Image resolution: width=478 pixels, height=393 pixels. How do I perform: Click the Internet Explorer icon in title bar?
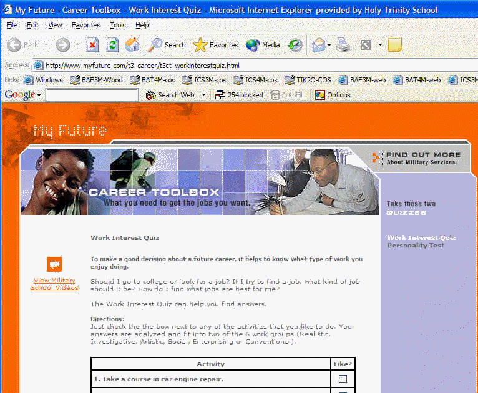pos(7,9)
